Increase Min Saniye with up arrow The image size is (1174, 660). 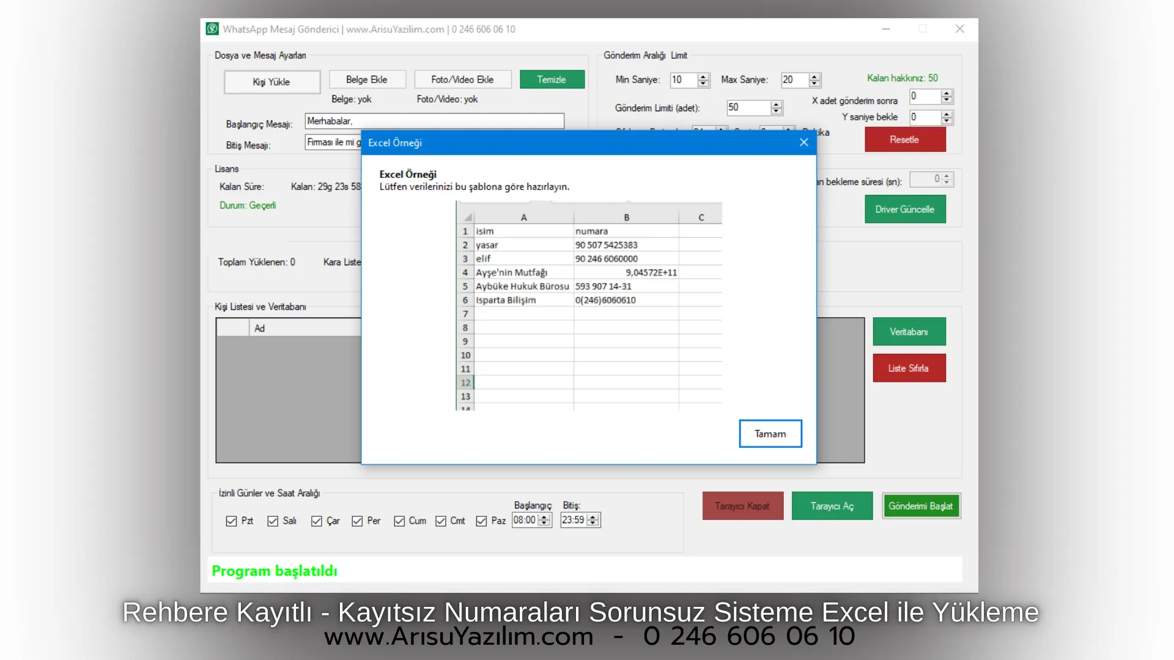(x=703, y=76)
